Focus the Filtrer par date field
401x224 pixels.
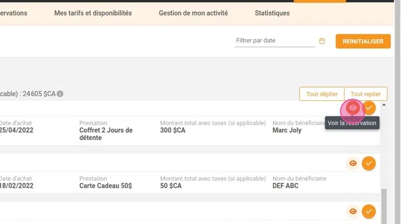point(275,41)
